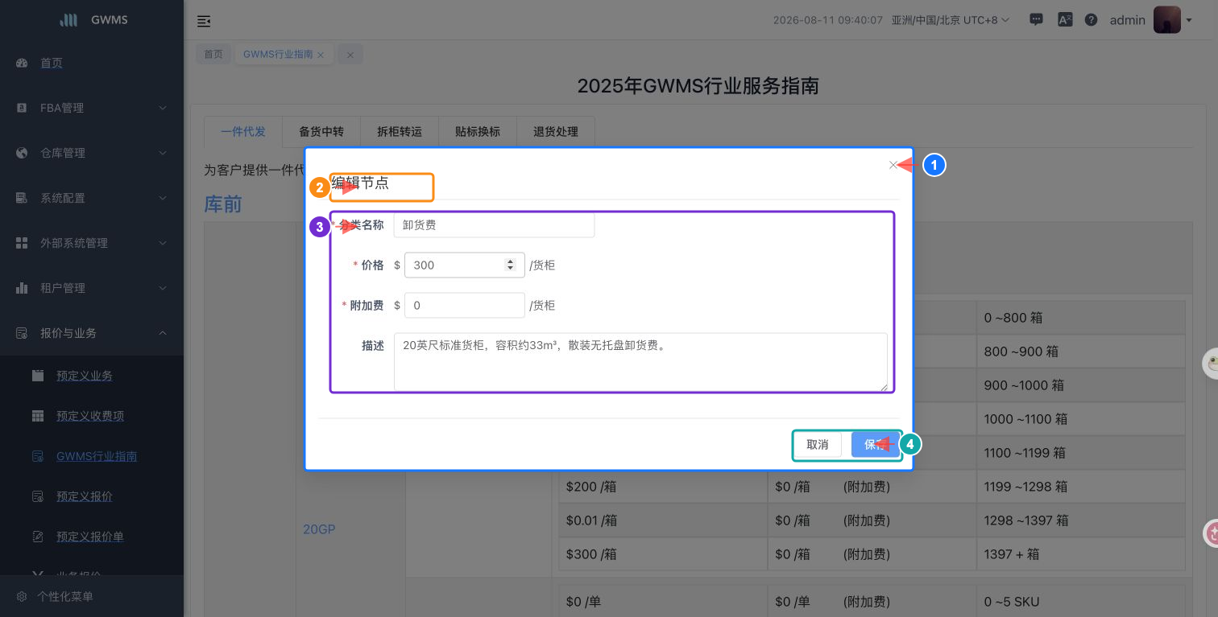Screen dimensions: 1218x617
Task: Switch to 贴标换标 tab
Action: click(x=478, y=132)
